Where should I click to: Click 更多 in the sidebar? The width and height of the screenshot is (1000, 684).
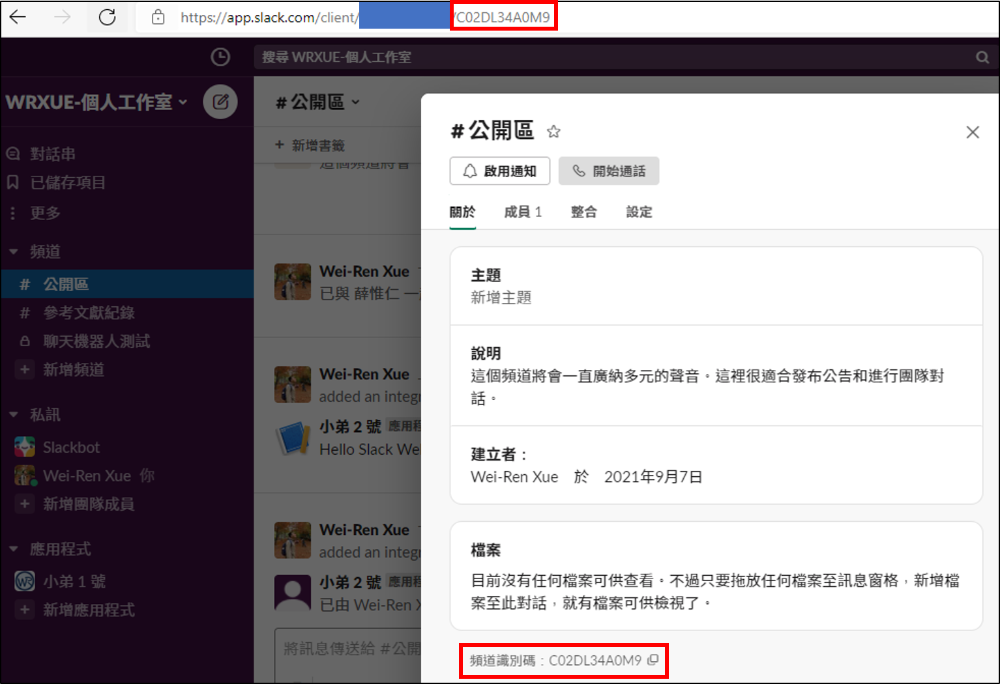(x=45, y=213)
